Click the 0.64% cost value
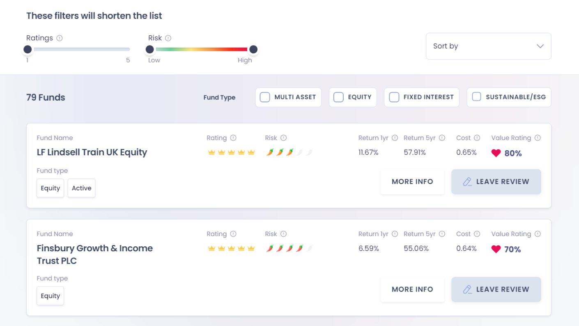Screen dimensions: 579x326 466,249
